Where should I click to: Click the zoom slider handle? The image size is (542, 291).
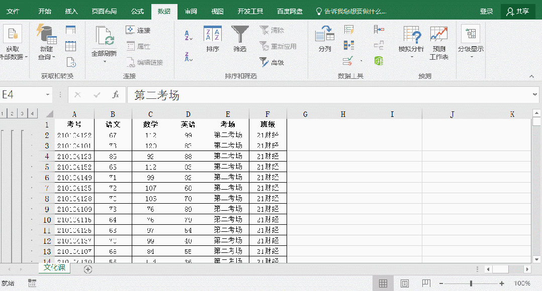click(471, 283)
